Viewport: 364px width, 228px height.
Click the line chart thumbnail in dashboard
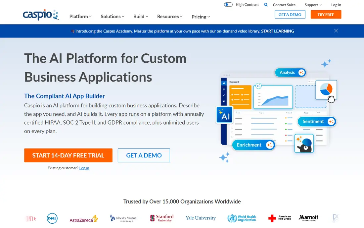pyautogui.click(x=273, y=97)
